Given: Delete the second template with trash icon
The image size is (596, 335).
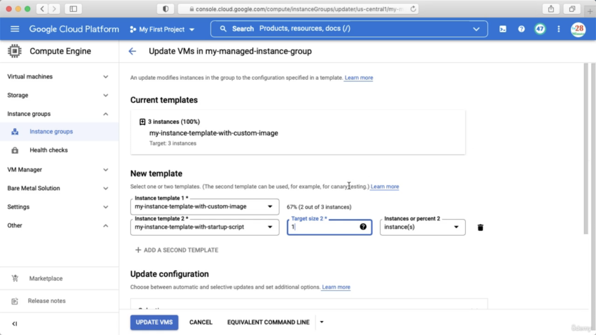Looking at the screenshot, I should [x=480, y=227].
